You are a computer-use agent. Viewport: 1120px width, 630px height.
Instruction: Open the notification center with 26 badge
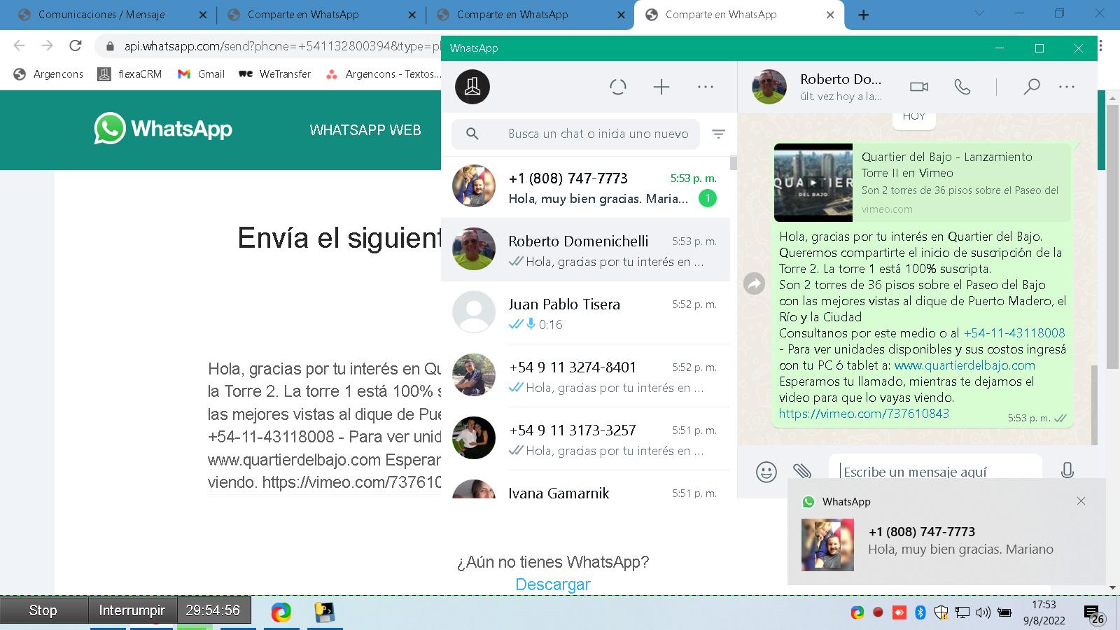point(1094,615)
